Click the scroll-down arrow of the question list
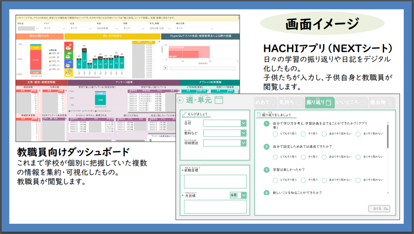Screen dimensions: 414x234 point(388,193)
